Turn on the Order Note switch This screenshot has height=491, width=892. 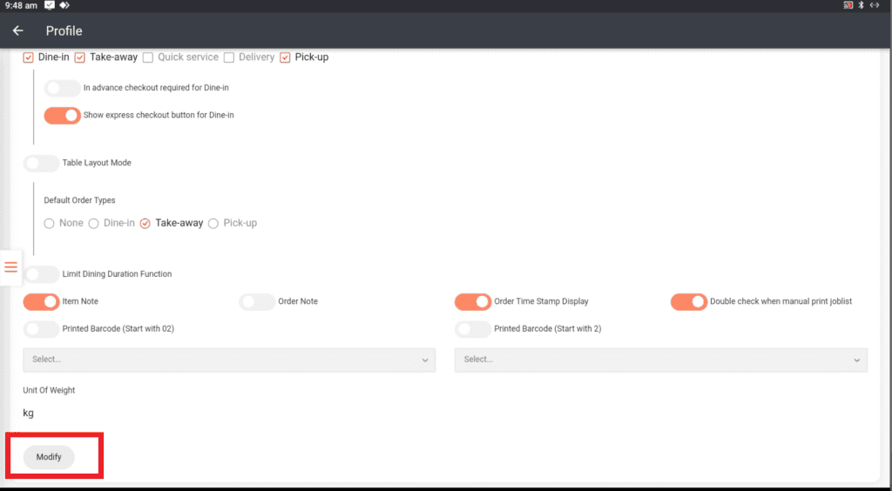click(x=257, y=302)
